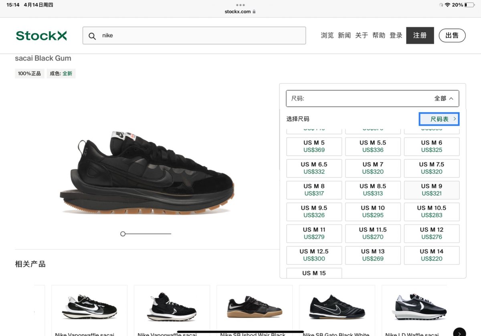Click the 注册 button
This screenshot has height=336, width=481.
(420, 36)
